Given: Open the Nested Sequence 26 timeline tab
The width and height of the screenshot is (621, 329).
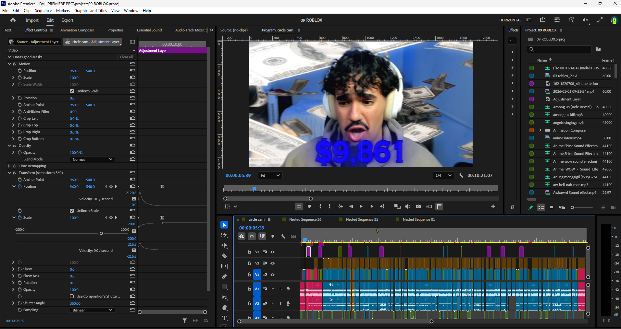Looking at the screenshot, I should pyautogui.click(x=305, y=219).
